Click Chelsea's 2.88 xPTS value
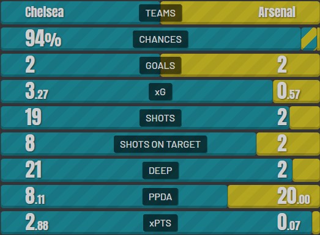 [x=37, y=222]
